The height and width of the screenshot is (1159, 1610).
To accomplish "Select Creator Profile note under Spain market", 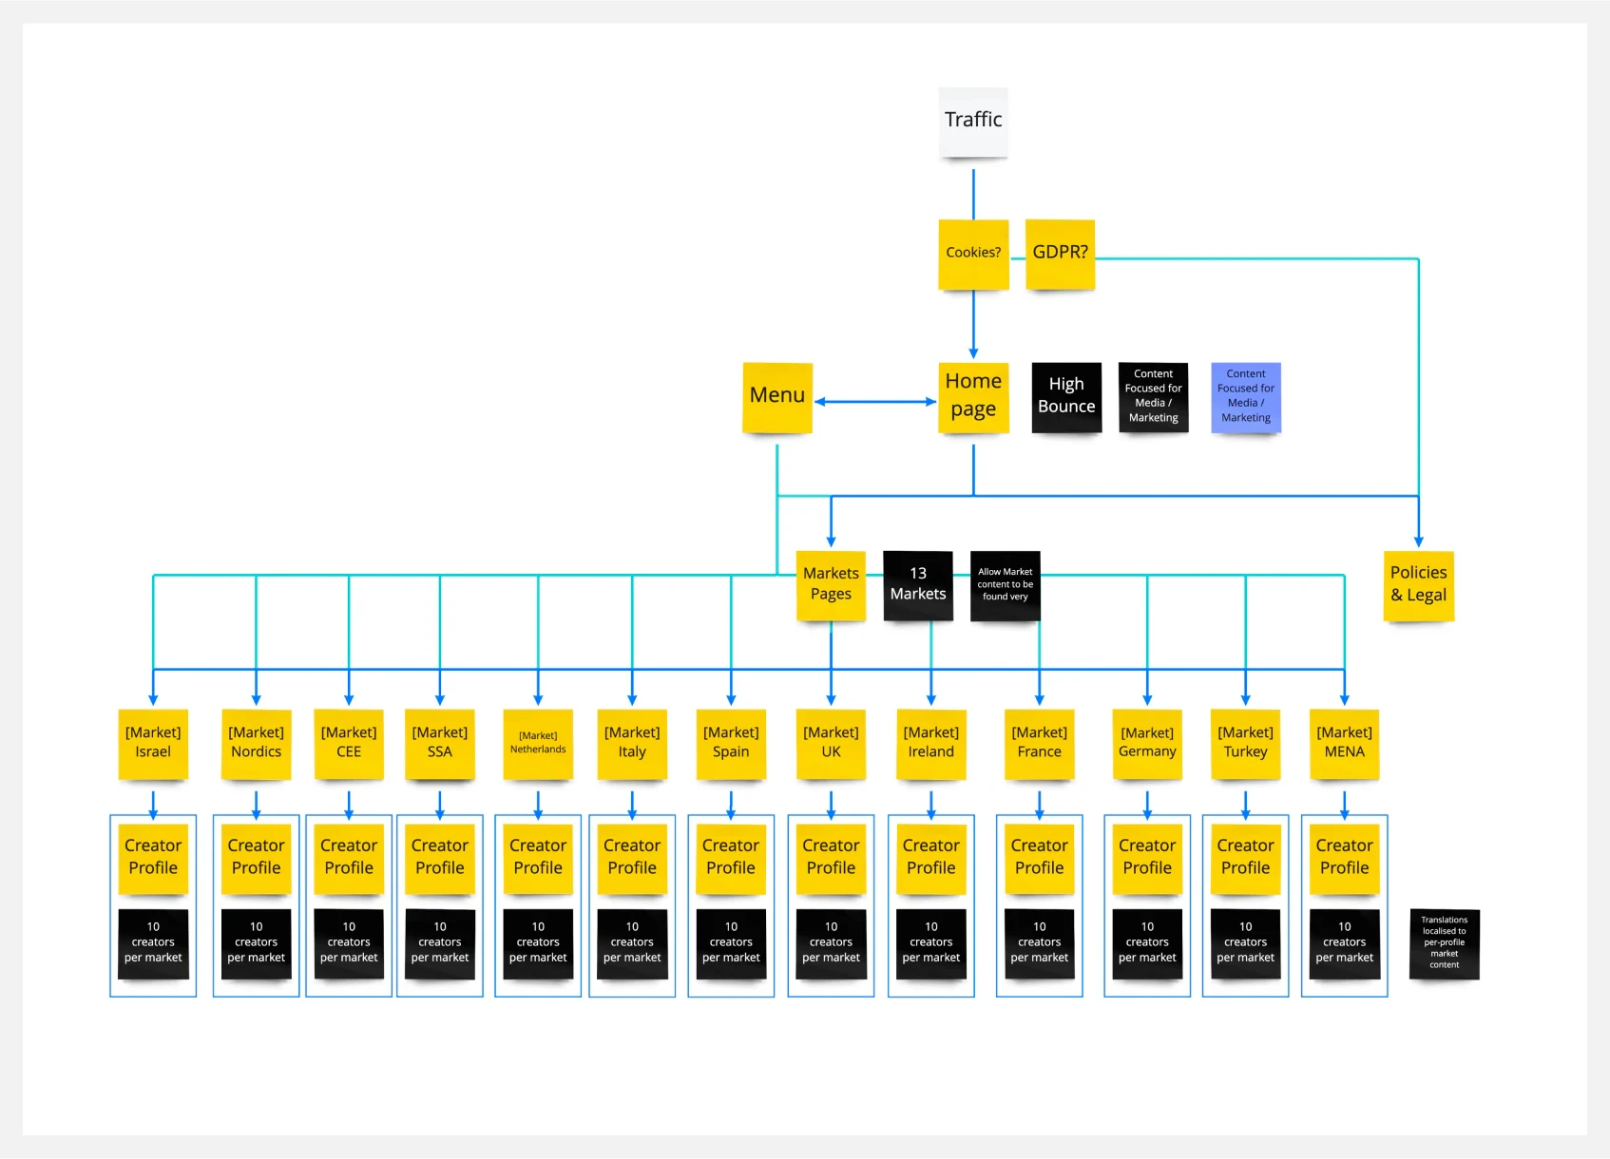I will coord(731,860).
